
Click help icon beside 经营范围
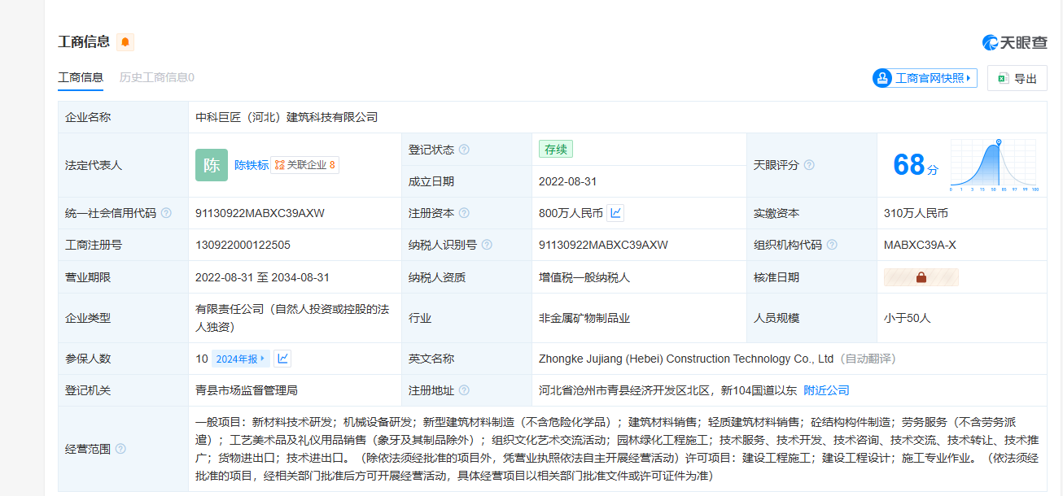120,449
